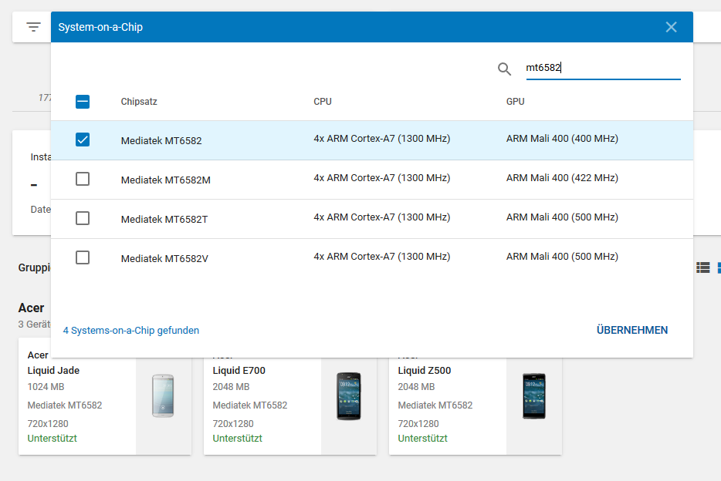Focus the mt6582 search field
The image size is (721, 481).
[603, 68]
